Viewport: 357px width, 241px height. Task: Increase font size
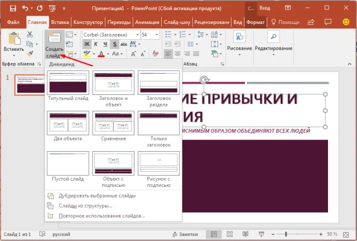pyautogui.click(x=133, y=54)
